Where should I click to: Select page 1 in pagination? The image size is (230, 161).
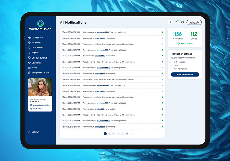coord(105,134)
